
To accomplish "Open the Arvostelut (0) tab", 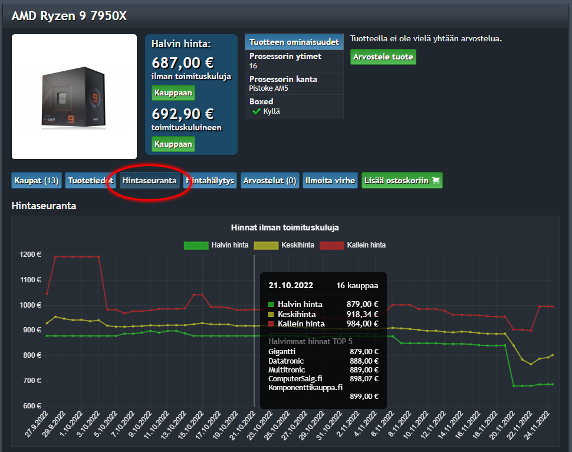I will 269,181.
